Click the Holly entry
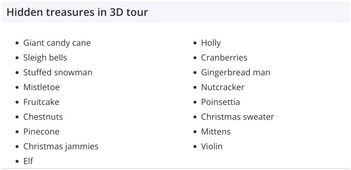Screen dimensions: 351x170 pos(211,43)
